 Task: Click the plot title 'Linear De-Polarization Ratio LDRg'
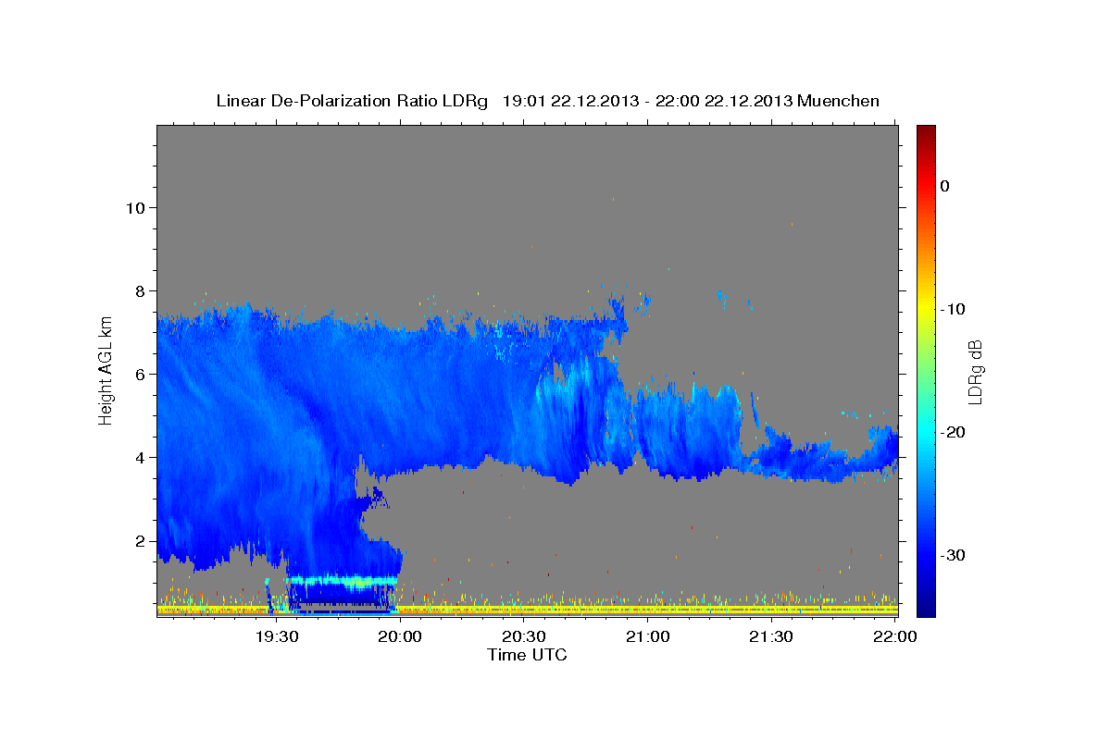(x=351, y=101)
